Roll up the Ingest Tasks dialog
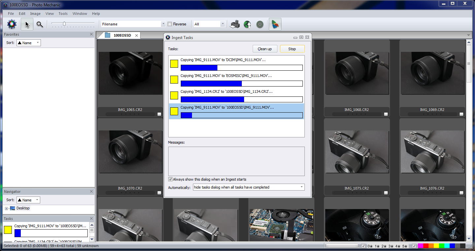The width and height of the screenshot is (475, 251). click(296, 37)
